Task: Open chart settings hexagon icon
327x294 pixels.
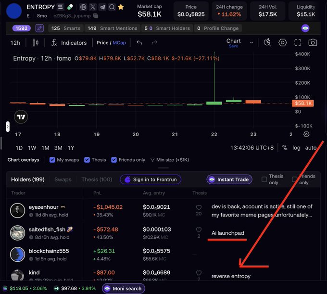Action: pos(283,42)
